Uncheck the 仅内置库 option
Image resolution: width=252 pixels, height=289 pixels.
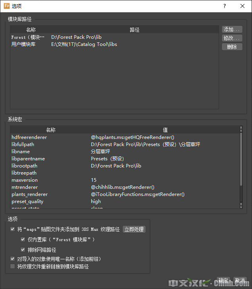[23, 240]
